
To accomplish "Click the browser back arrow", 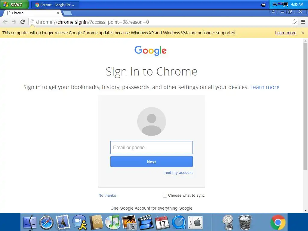I will tap(5, 22).
